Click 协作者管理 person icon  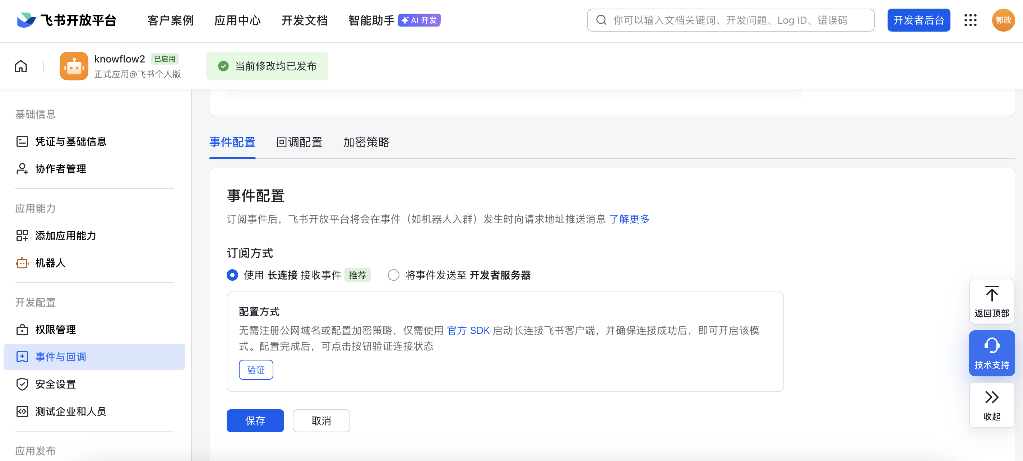point(22,169)
